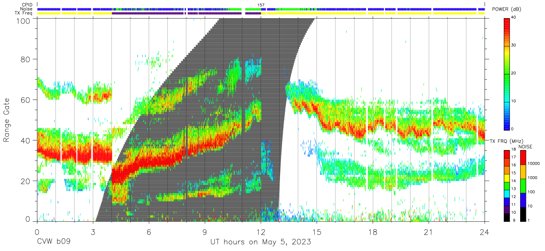
Task: Click x-axis tick label 24
Action: [484, 232]
